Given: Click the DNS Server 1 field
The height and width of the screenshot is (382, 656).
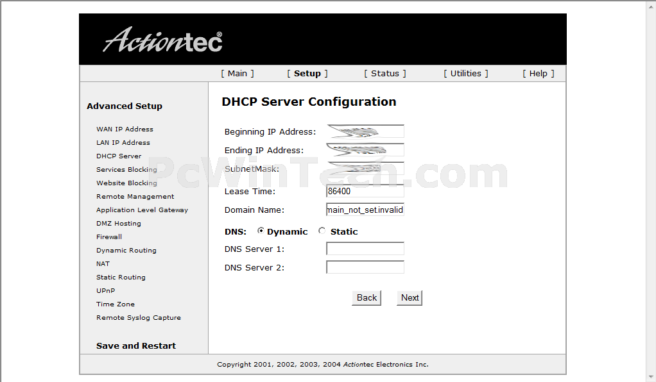Looking at the screenshot, I should point(365,249).
